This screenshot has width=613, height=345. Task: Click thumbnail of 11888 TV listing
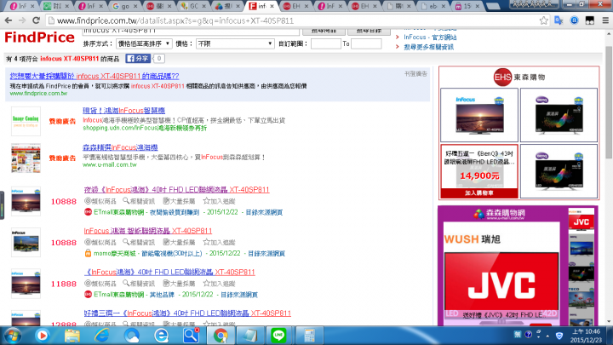tap(26, 284)
